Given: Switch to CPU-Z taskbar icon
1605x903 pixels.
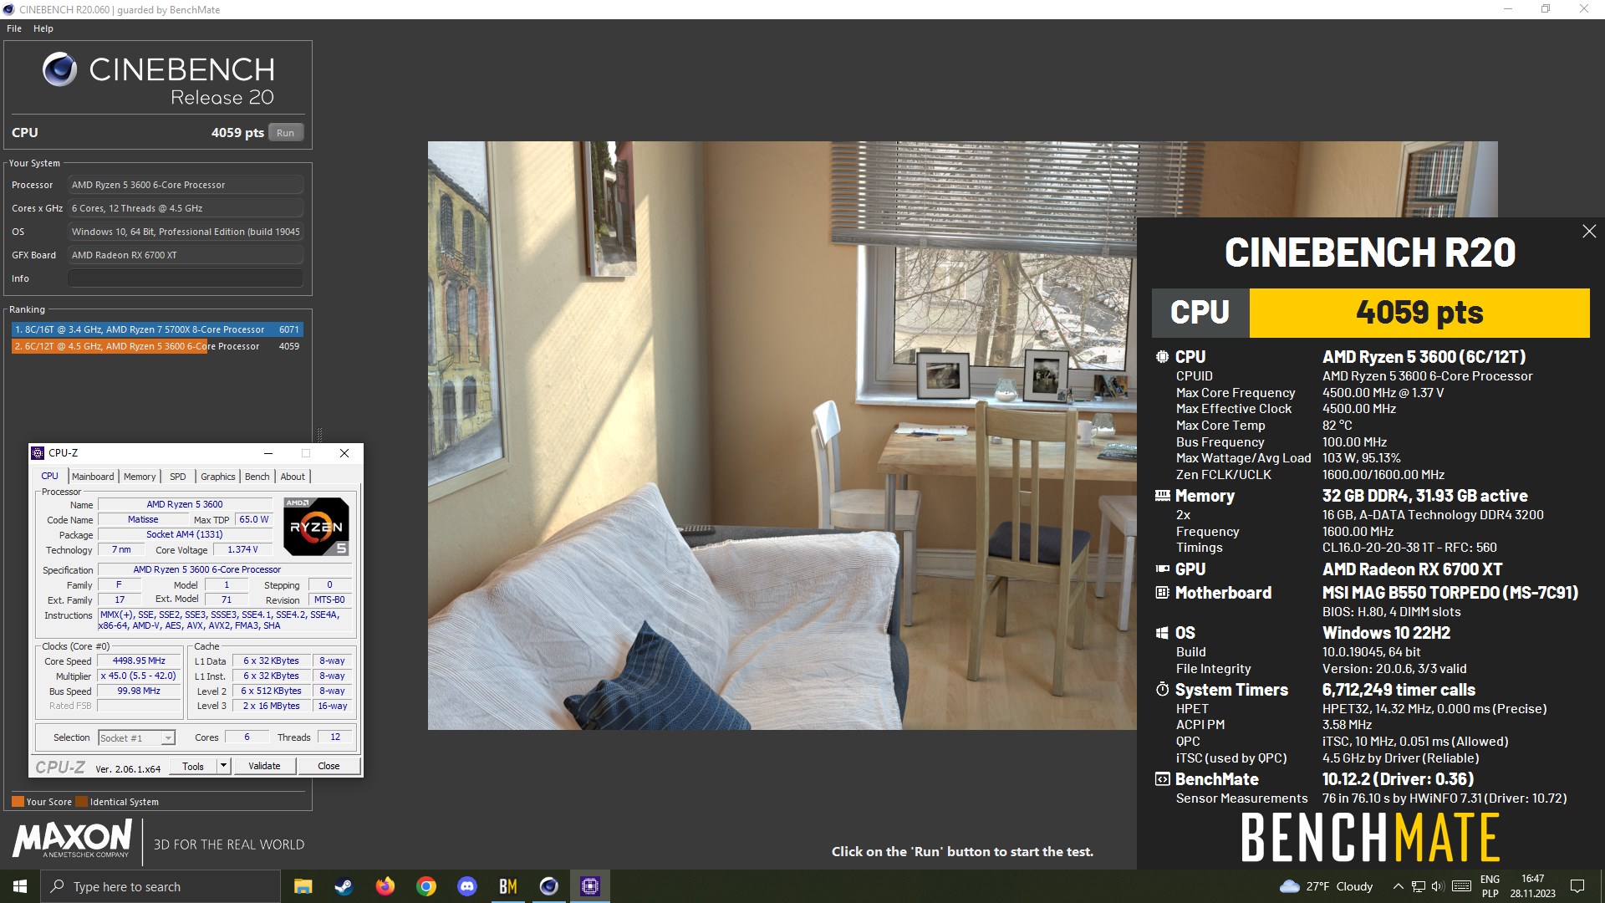Looking at the screenshot, I should [x=590, y=886].
